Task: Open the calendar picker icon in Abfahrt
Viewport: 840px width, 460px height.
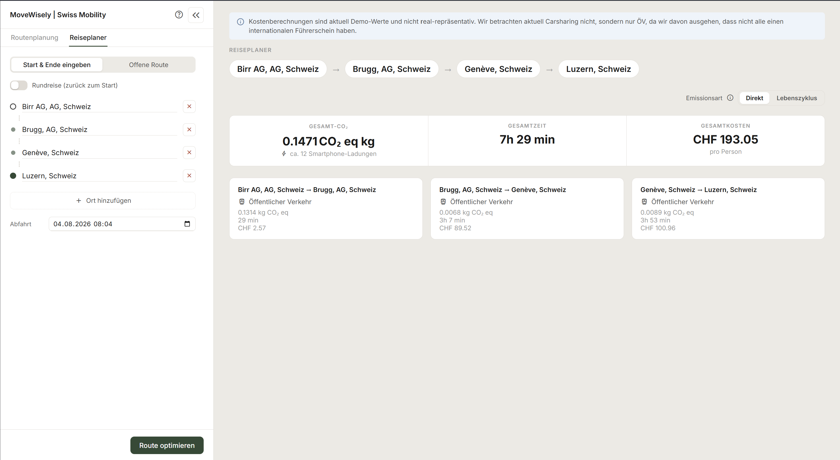Action: pos(187,224)
